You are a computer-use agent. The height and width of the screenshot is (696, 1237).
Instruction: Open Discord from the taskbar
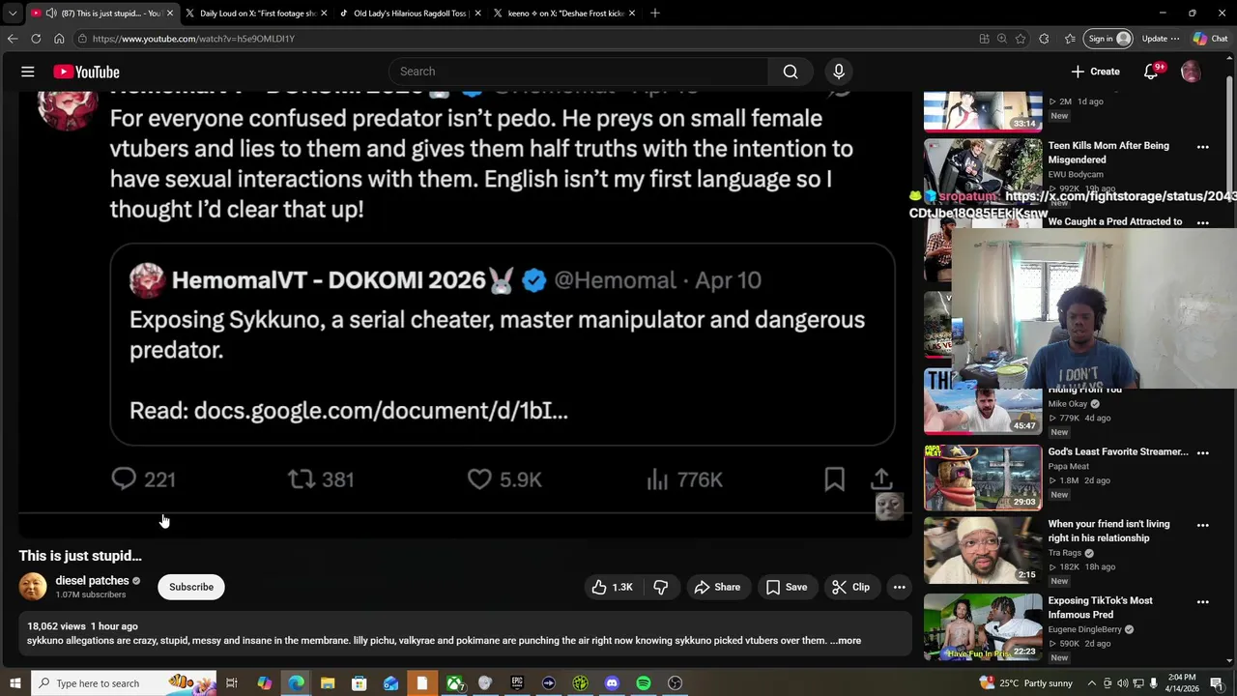(x=612, y=683)
